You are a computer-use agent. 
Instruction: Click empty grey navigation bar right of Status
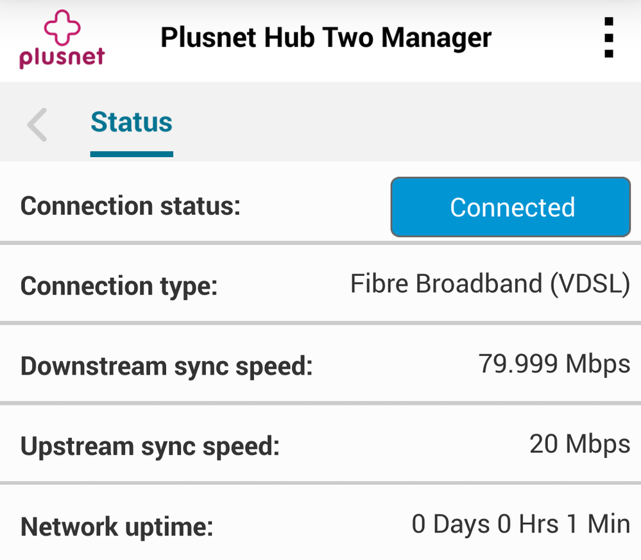(x=404, y=122)
